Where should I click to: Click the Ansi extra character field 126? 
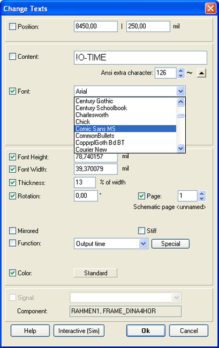coord(165,73)
